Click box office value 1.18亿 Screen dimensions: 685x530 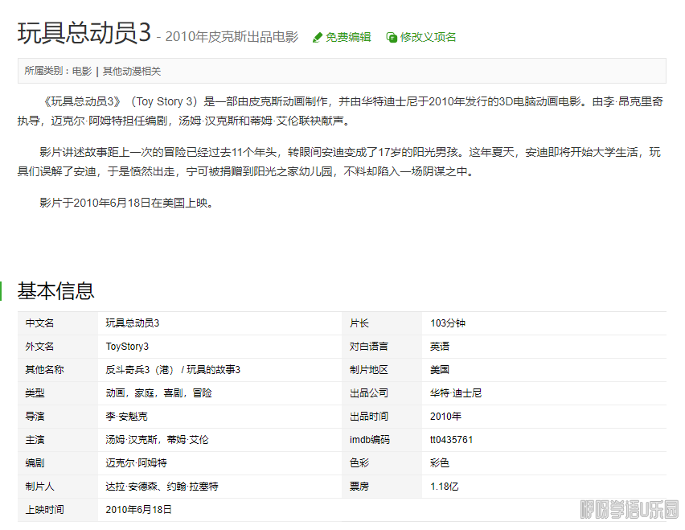(x=445, y=487)
